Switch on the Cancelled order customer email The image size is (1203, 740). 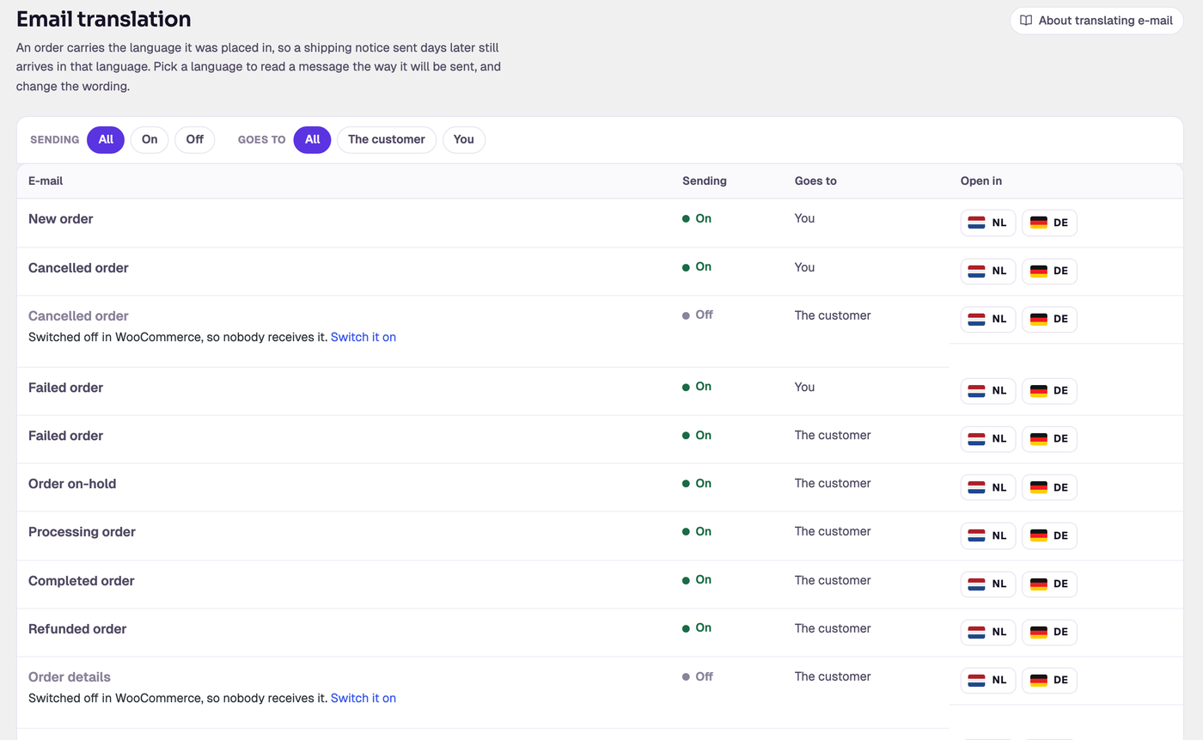(x=363, y=338)
